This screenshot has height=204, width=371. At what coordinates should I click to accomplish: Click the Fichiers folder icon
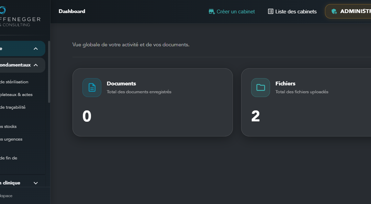260,87
